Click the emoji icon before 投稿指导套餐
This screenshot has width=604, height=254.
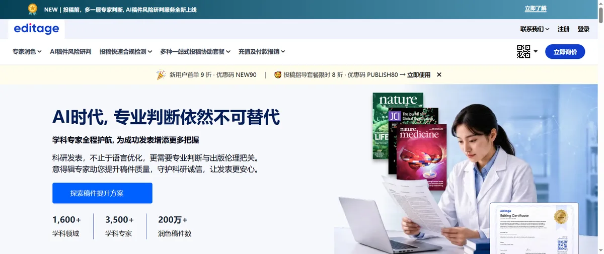click(277, 74)
